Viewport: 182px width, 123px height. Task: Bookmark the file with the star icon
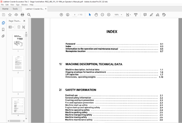point(10,15)
